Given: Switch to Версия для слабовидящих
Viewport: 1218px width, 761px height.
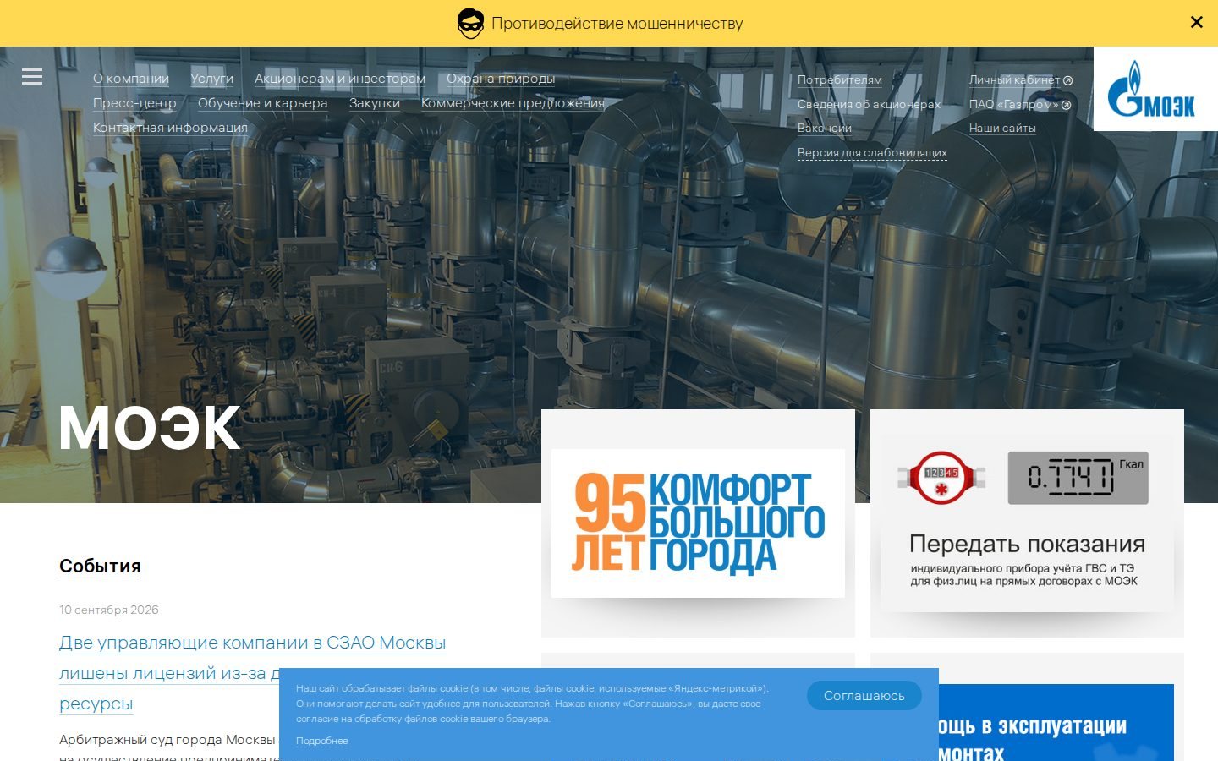Looking at the screenshot, I should 872,153.
